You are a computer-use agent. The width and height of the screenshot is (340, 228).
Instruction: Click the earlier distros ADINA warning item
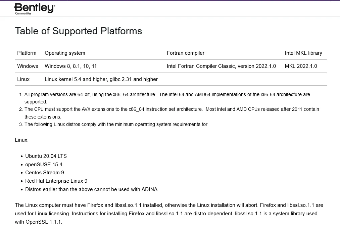[92, 189]
